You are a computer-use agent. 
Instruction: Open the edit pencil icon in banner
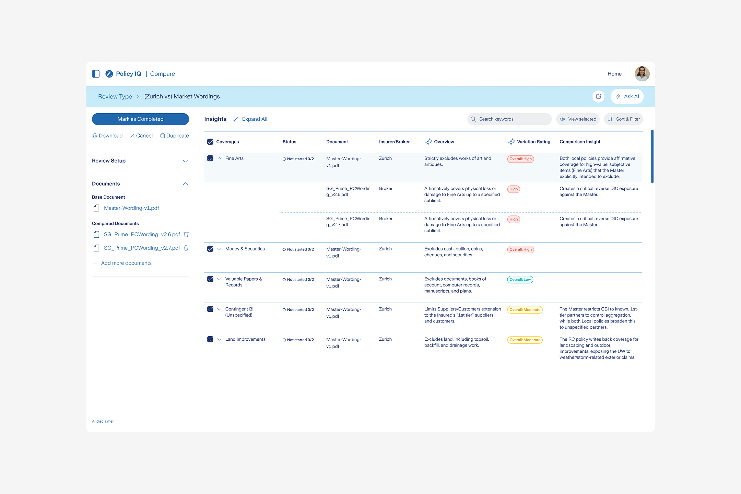598,96
